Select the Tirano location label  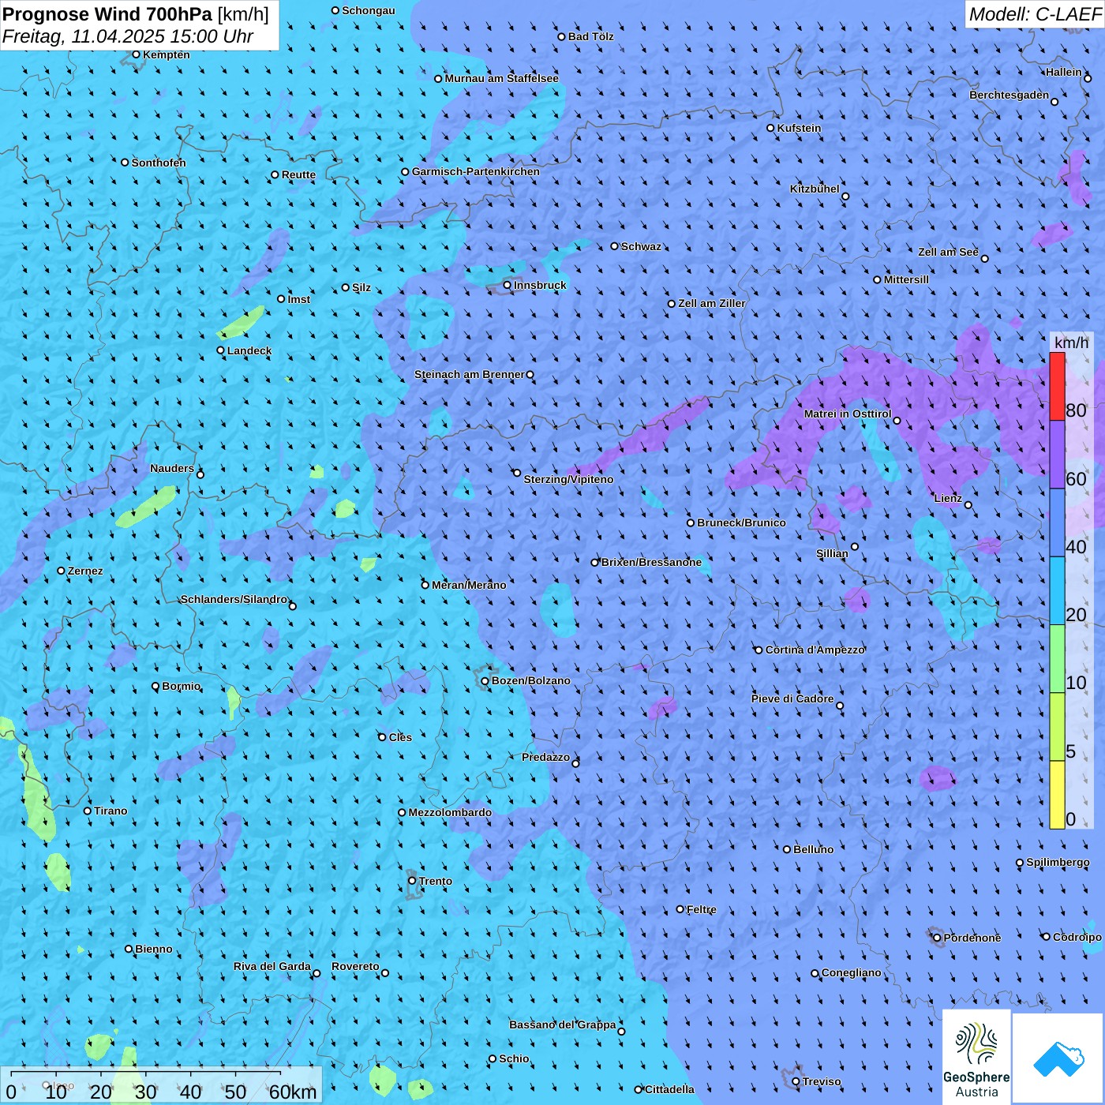pos(110,811)
